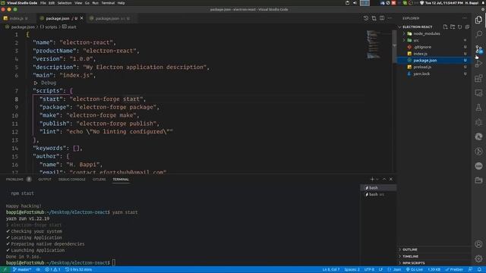Select the bash src terminal instance
Image resolution: width=486 pixels, height=273 pixels.
tap(378, 194)
